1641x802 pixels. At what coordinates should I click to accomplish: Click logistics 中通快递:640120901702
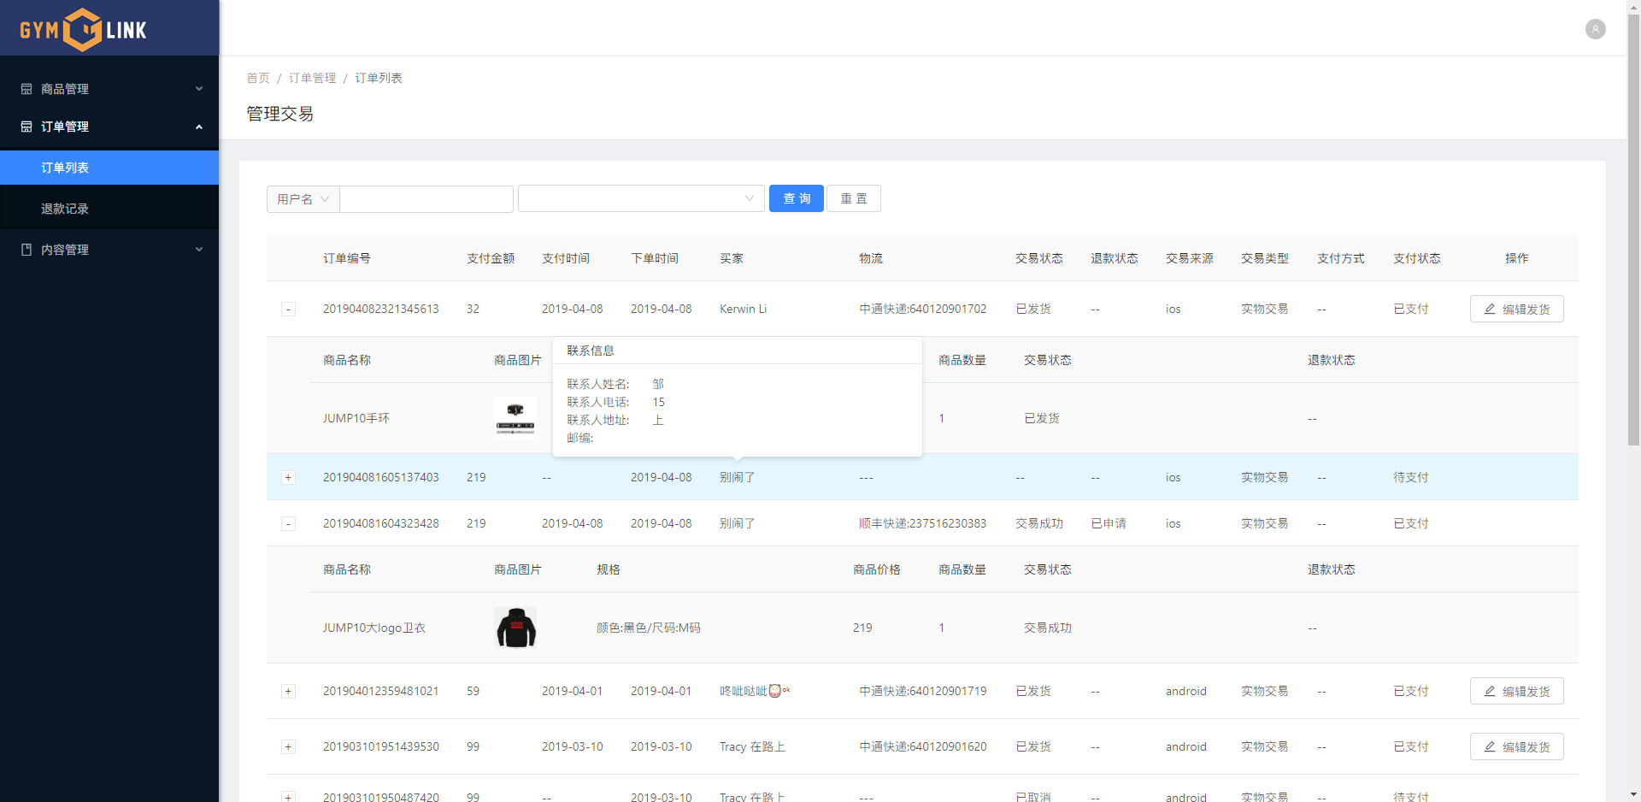923,309
